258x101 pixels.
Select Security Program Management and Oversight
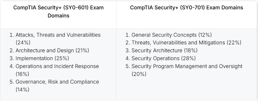(187, 66)
